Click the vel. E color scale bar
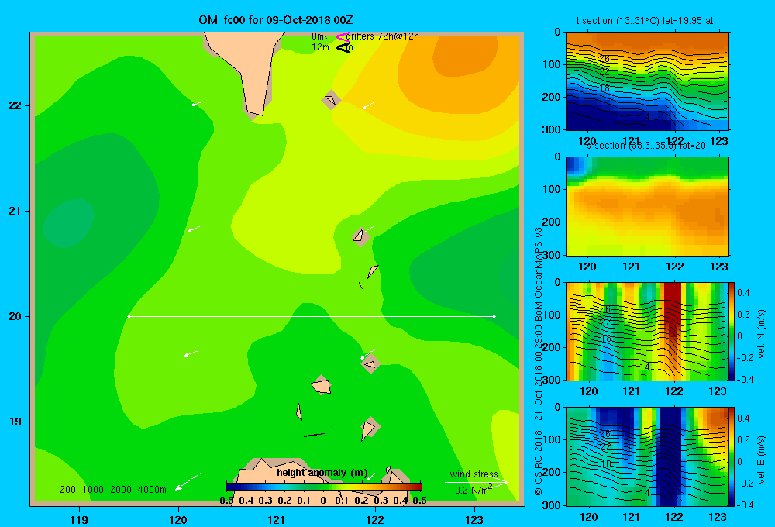Image resolution: width=775 pixels, height=527 pixels. (x=732, y=456)
